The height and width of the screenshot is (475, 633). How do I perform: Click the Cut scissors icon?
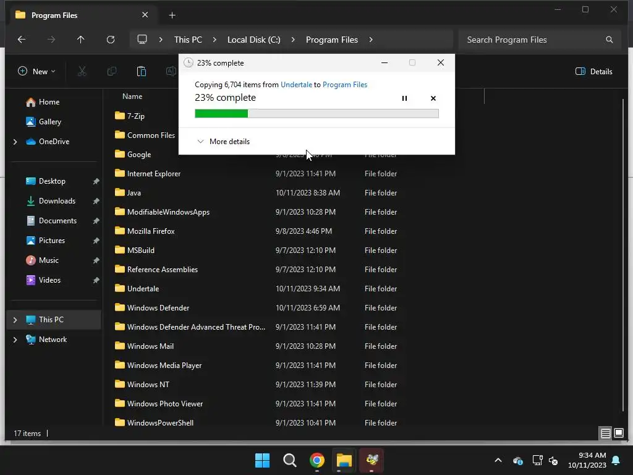click(82, 72)
